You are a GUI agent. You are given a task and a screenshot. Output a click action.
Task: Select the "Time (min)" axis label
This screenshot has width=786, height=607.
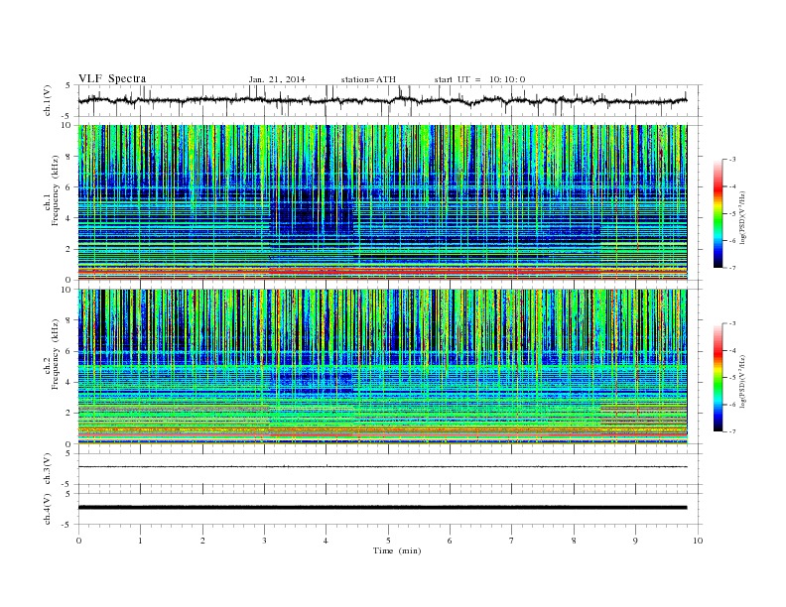[397, 550]
